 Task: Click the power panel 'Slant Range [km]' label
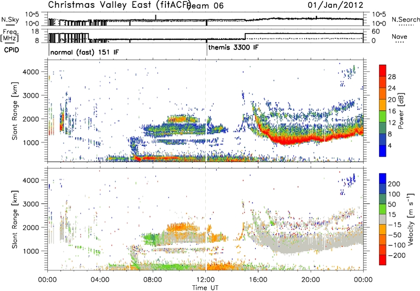[15, 111]
